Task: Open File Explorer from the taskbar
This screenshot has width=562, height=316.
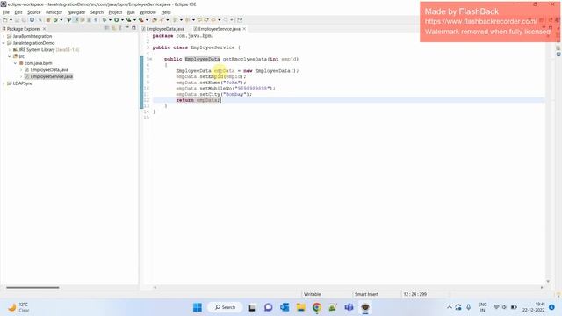Action: pyautogui.click(x=300, y=307)
